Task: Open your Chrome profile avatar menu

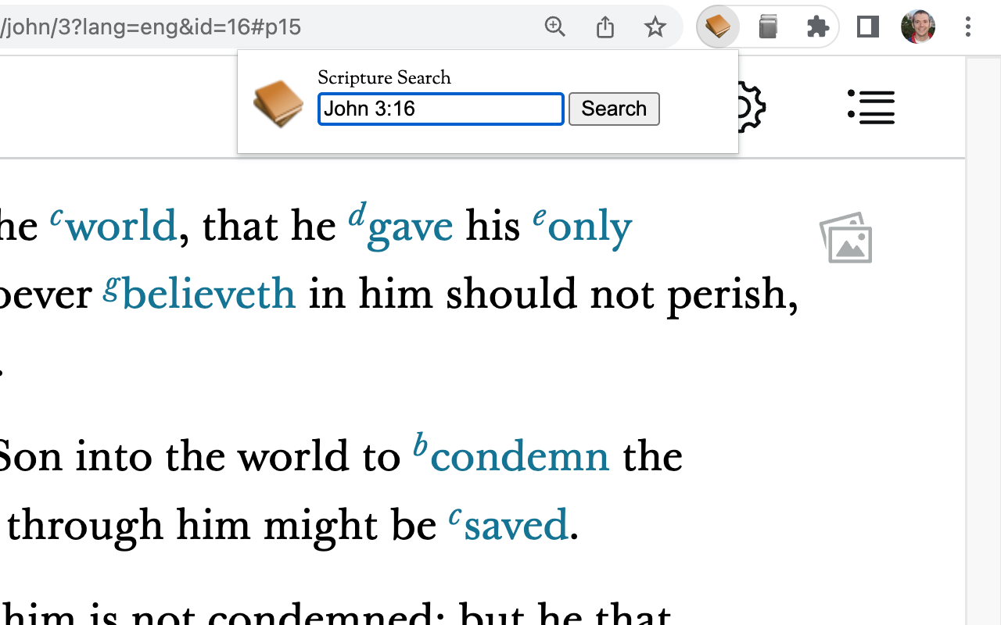Action: coord(917,26)
